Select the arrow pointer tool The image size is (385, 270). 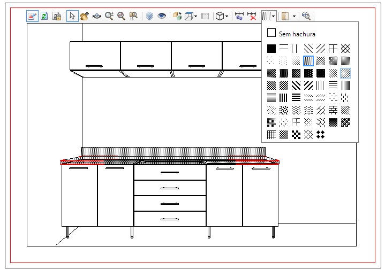tap(72, 16)
